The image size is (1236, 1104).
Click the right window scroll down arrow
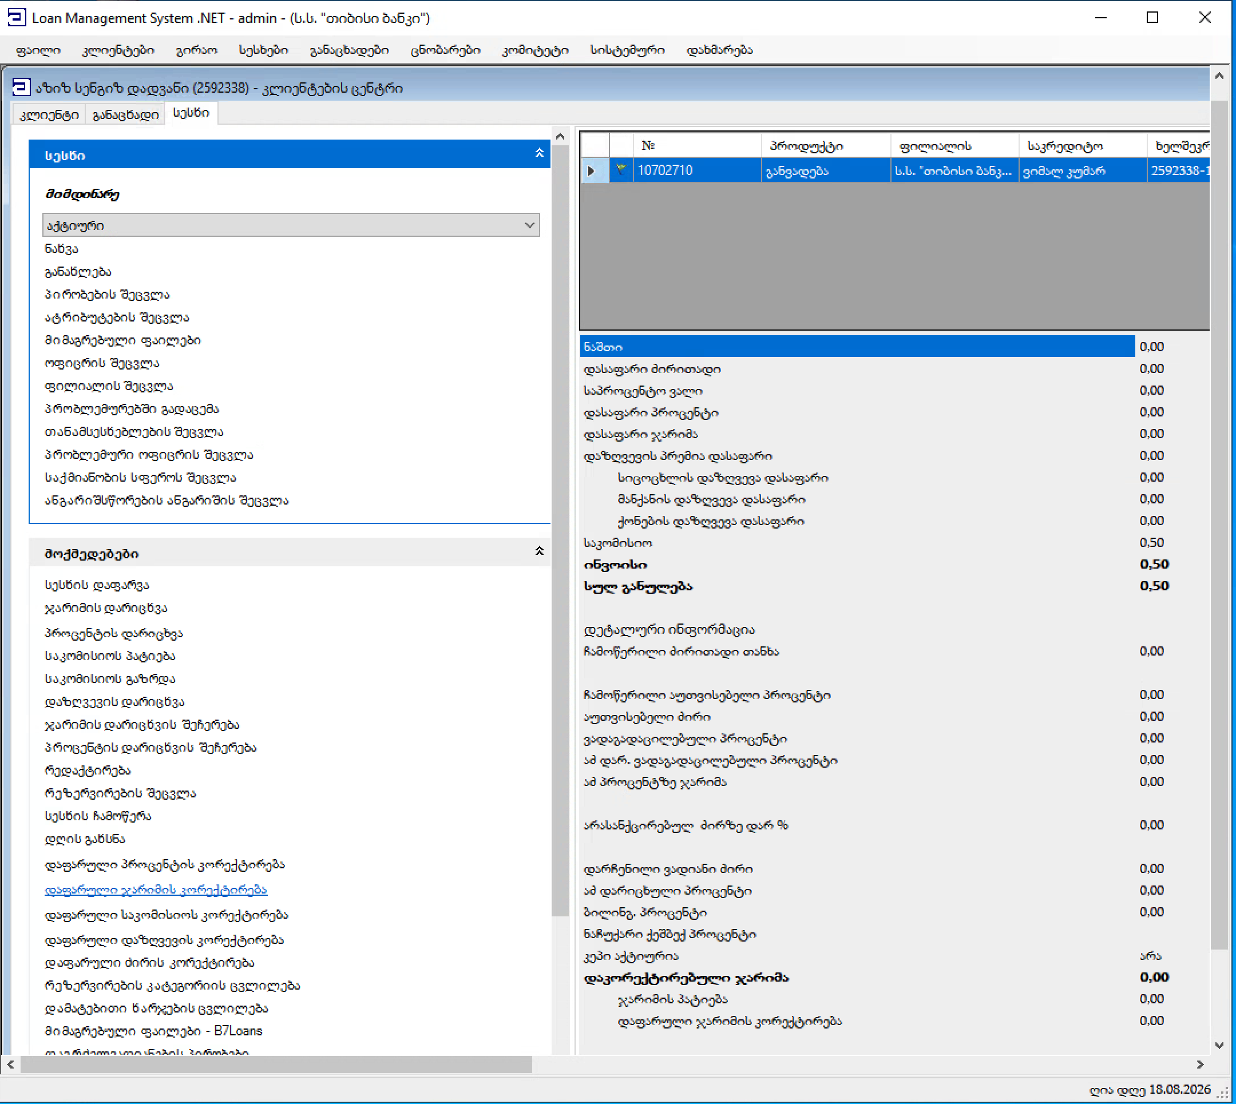[x=1219, y=1045]
